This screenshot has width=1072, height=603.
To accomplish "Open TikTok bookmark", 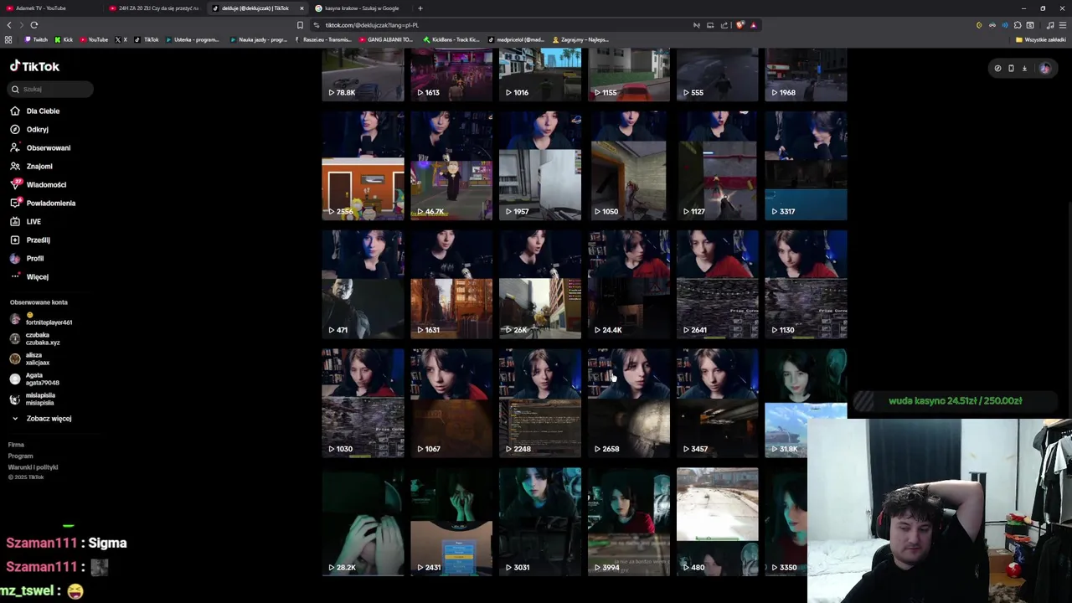I will [x=147, y=39].
